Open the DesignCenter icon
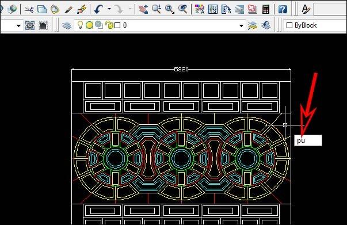 click(213, 9)
